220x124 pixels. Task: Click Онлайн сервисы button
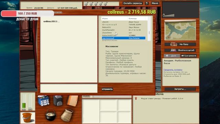[x=133, y=3]
